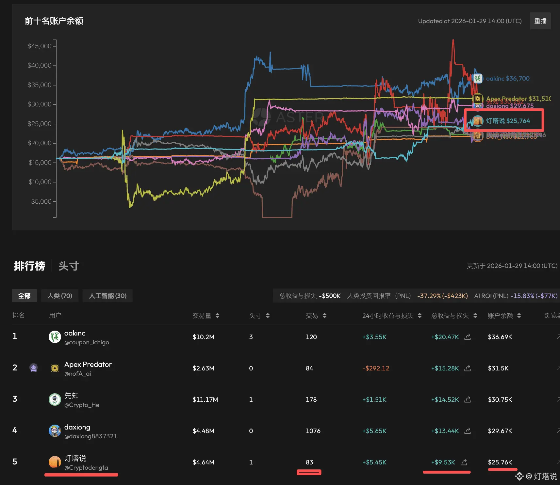The height and width of the screenshot is (485, 560).
Task: Share oakinc's +$20.47K total PnL
Action: pos(468,337)
